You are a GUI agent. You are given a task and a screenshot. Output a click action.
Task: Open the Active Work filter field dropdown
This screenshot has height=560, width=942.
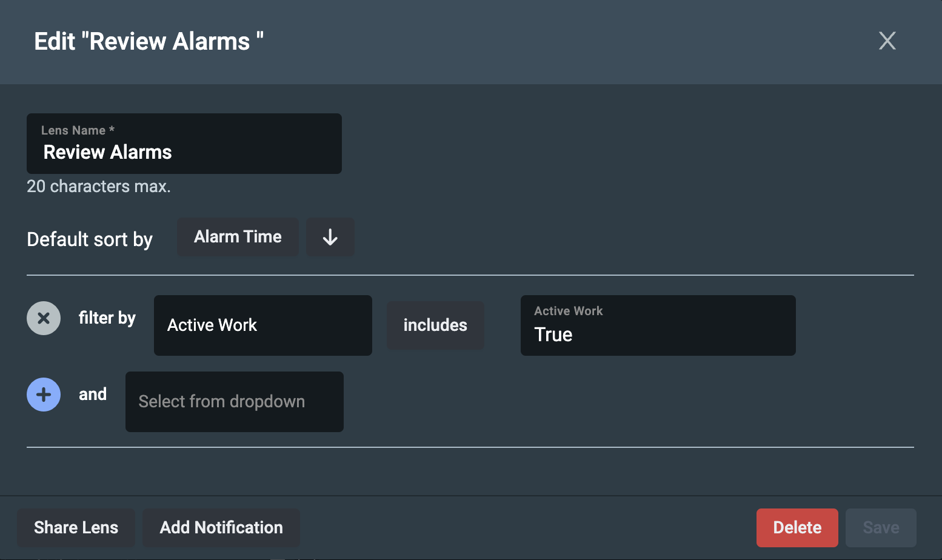pos(262,325)
